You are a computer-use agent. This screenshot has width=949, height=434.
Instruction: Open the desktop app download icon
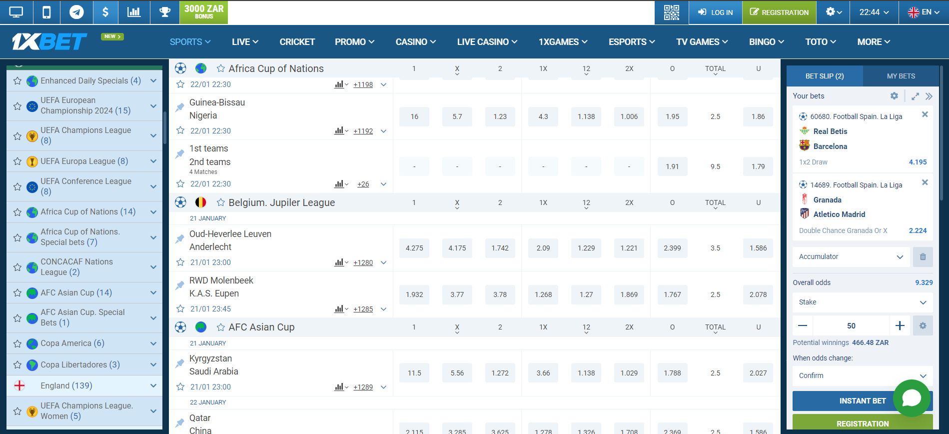pyautogui.click(x=16, y=12)
